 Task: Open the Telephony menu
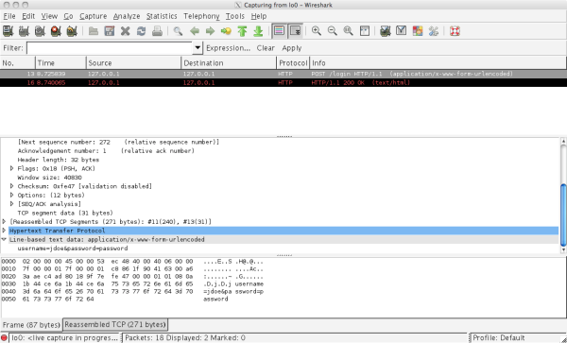coord(201,16)
